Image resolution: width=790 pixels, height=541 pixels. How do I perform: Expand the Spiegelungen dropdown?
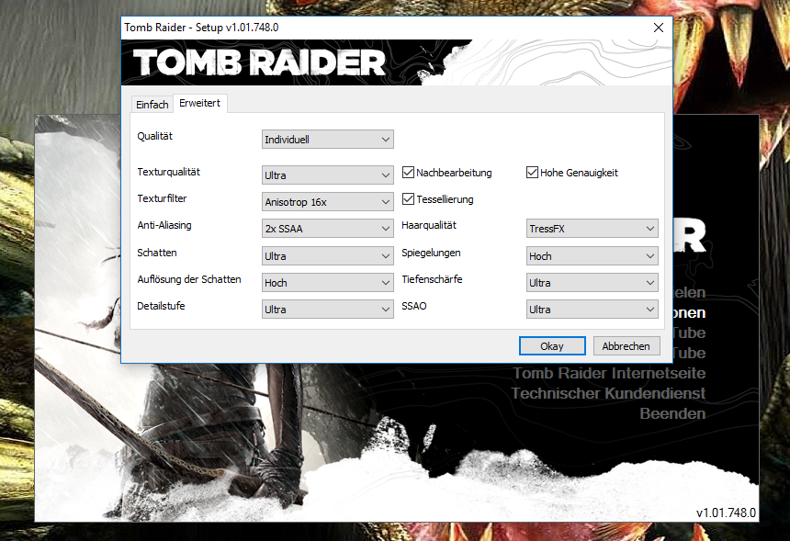click(592, 256)
